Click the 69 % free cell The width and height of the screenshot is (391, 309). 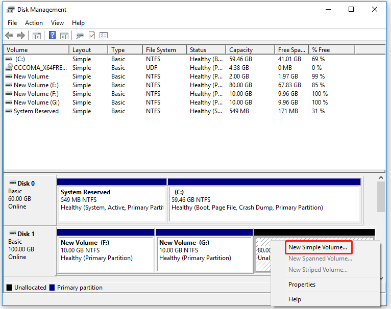pos(318,59)
